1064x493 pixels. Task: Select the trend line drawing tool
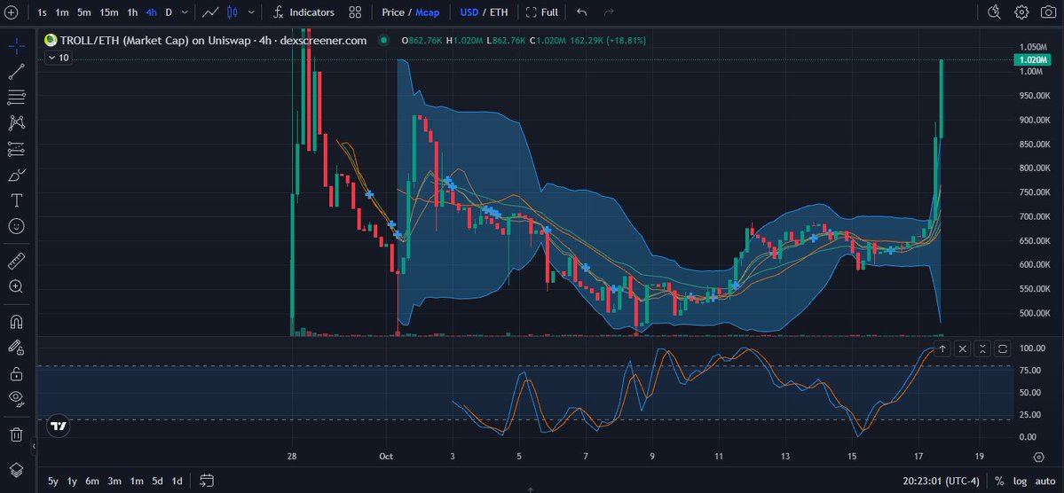point(16,71)
